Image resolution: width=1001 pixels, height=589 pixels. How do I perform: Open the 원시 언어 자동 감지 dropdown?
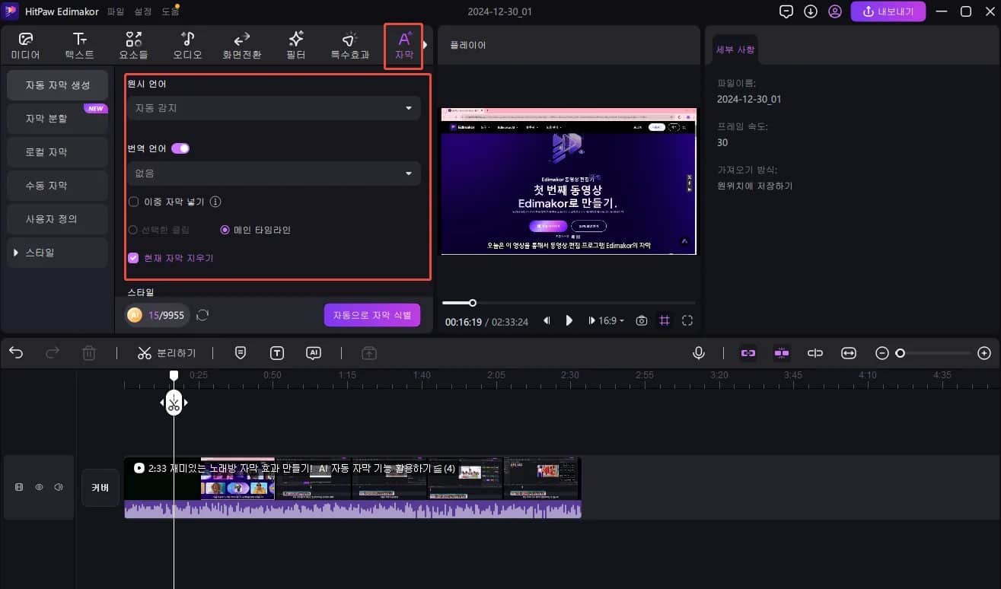pyautogui.click(x=273, y=108)
